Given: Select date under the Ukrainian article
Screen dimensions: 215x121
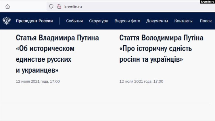Looking at the screenshot, I should [x=141, y=81].
